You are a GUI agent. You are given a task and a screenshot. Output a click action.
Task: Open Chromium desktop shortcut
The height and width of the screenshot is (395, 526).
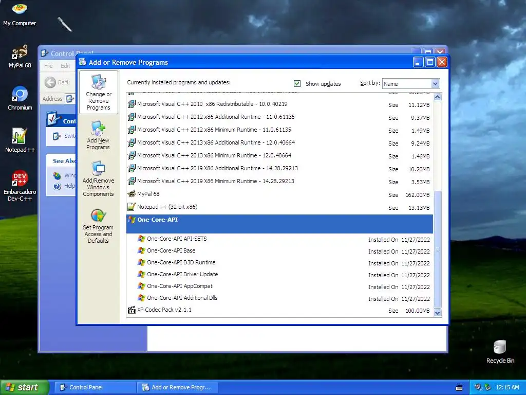[20, 98]
